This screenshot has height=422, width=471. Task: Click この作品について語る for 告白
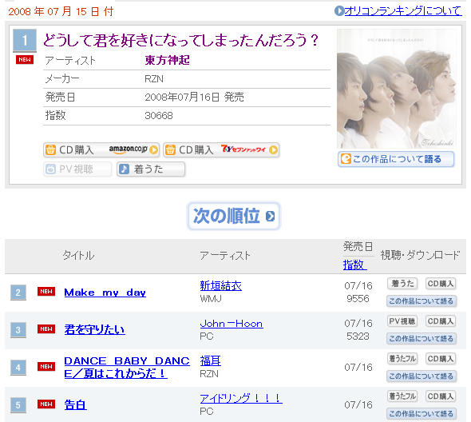click(x=422, y=413)
